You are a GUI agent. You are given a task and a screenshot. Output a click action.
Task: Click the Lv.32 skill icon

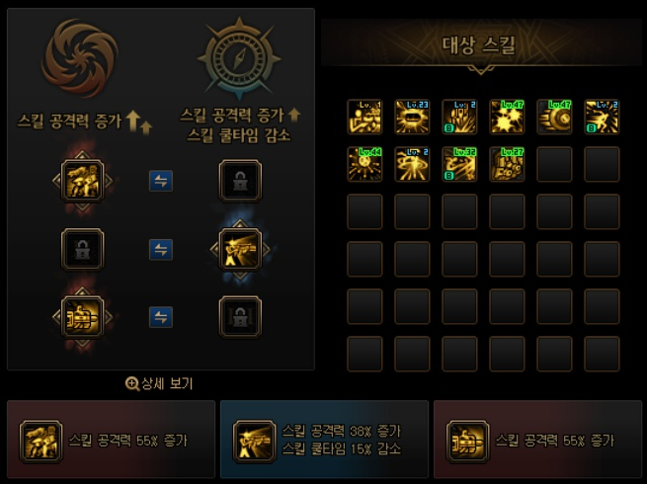coord(459,165)
